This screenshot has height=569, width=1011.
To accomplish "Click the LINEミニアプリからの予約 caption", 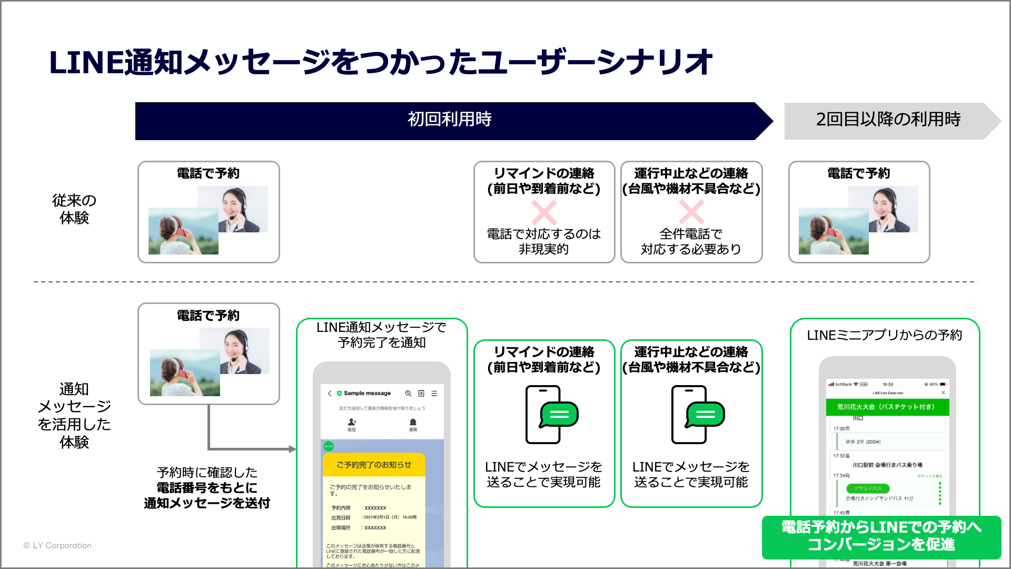I will tap(885, 335).
